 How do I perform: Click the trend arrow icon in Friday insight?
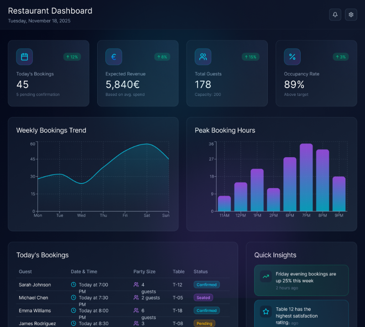click(x=266, y=276)
